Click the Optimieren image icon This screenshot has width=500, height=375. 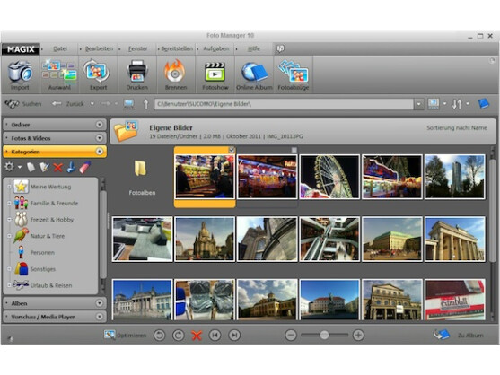(110, 335)
